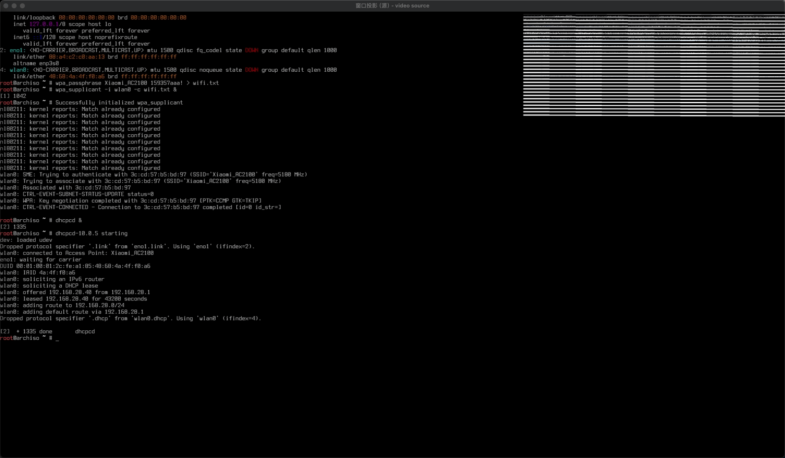Click the red close window button

pyautogui.click(x=6, y=6)
